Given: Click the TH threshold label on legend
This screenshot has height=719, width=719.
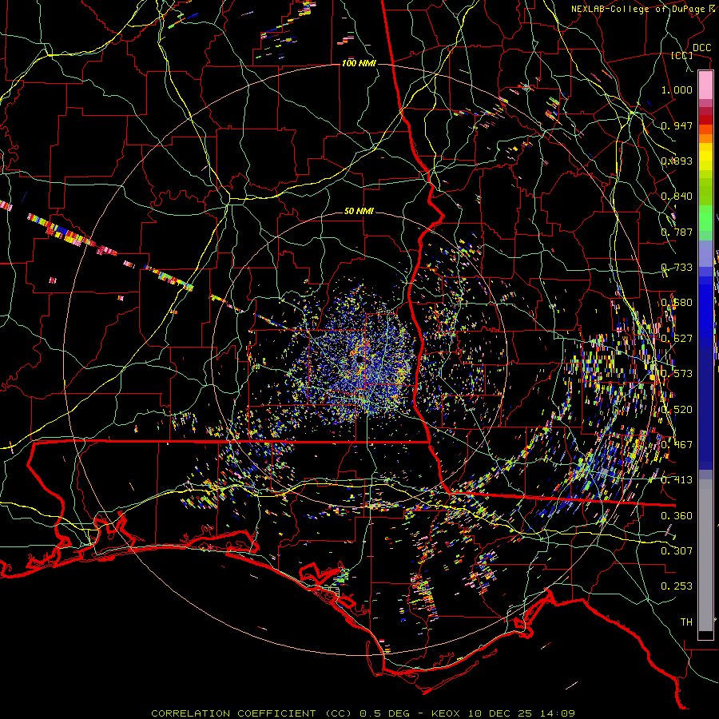Looking at the screenshot, I should click(x=686, y=622).
